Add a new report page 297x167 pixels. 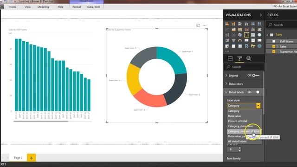click(x=32, y=158)
